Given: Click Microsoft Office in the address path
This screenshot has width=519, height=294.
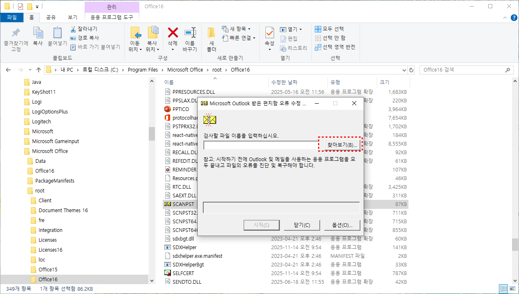Looking at the screenshot, I should tap(185, 69).
